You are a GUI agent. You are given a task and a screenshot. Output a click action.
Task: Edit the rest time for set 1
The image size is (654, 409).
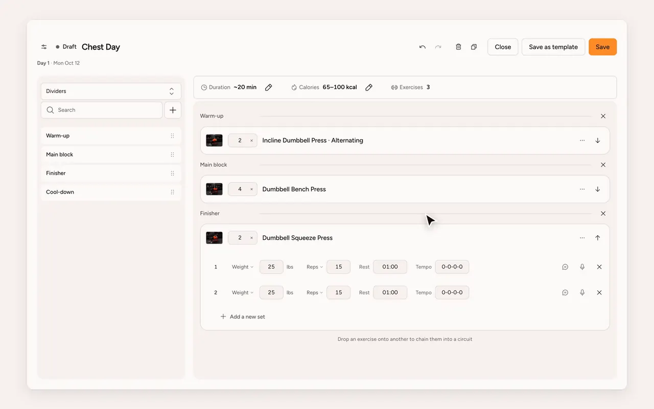390,267
